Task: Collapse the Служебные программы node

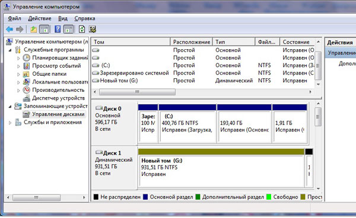Action: [10, 50]
